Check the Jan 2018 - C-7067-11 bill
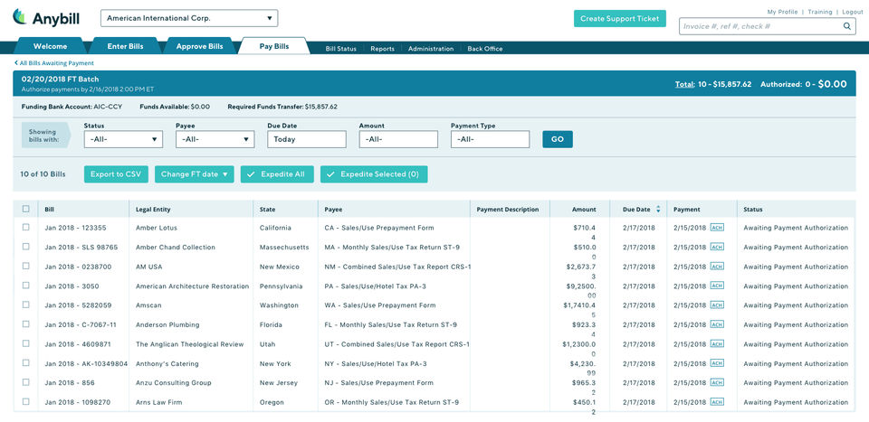Image resolution: width=869 pixels, height=422 pixels. point(25,324)
